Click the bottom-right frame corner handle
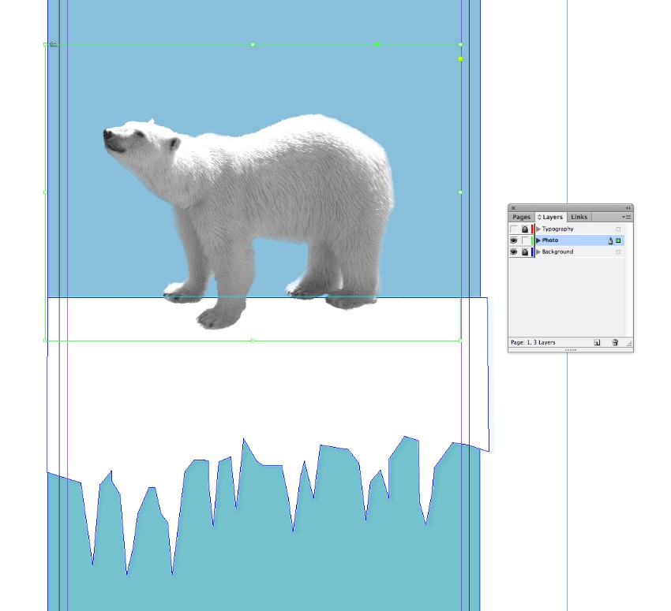The height and width of the screenshot is (611, 671). click(460, 341)
